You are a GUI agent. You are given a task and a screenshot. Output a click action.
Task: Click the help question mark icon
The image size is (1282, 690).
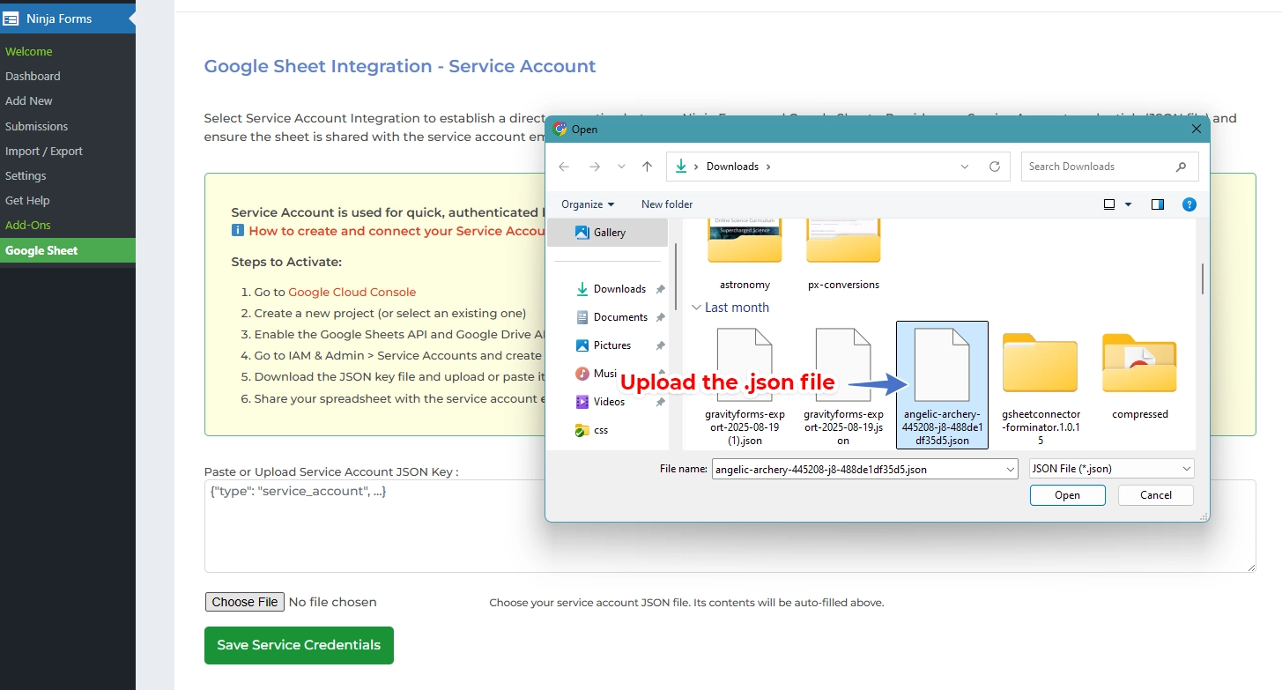coord(1189,204)
